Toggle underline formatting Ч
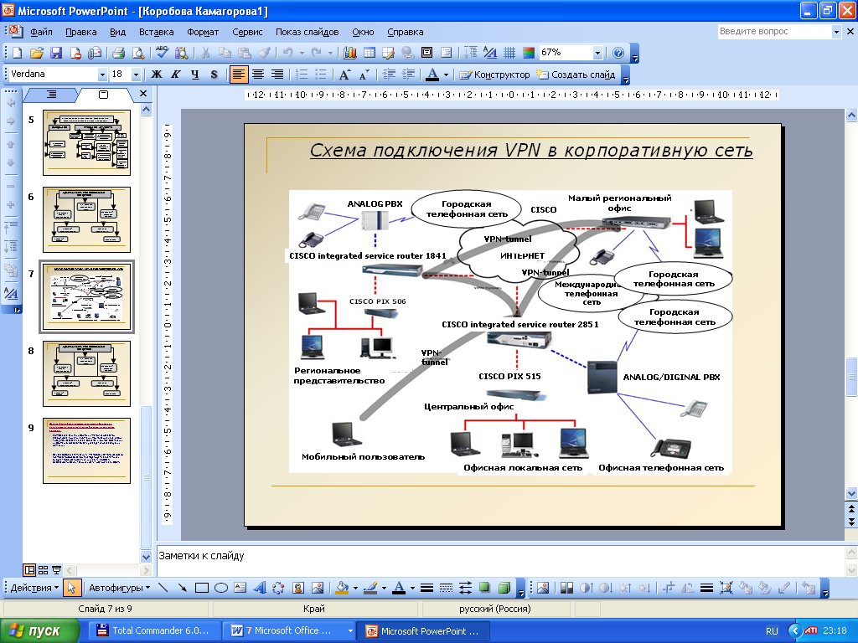This screenshot has height=643, width=858. pyautogui.click(x=194, y=75)
